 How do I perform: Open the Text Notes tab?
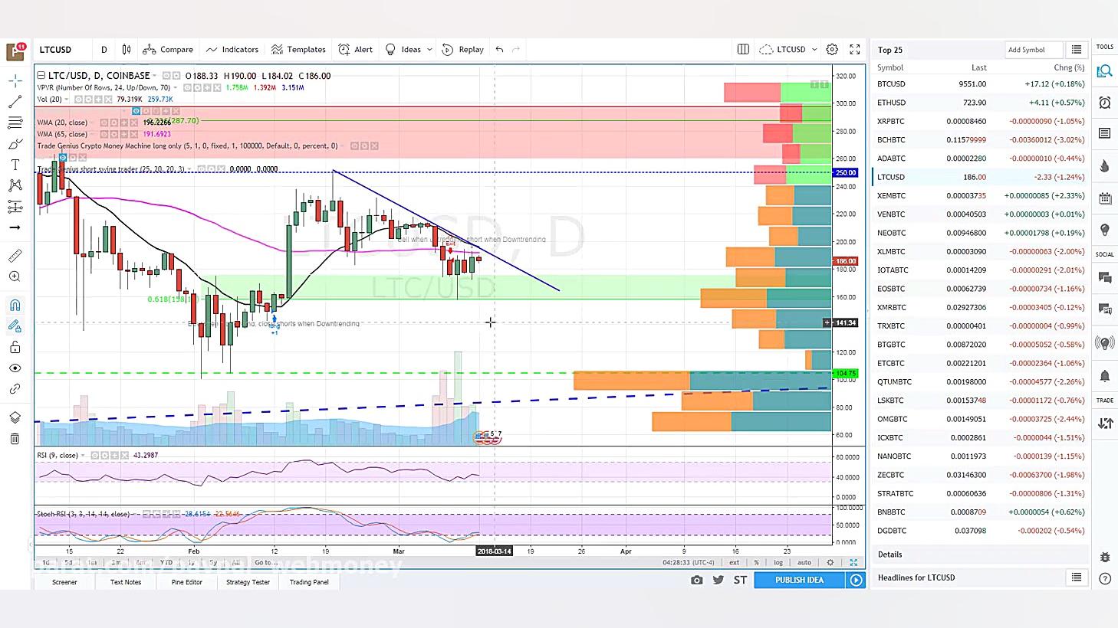[126, 582]
